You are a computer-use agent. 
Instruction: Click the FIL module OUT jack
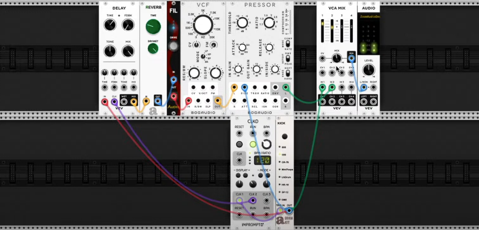[x=173, y=96]
